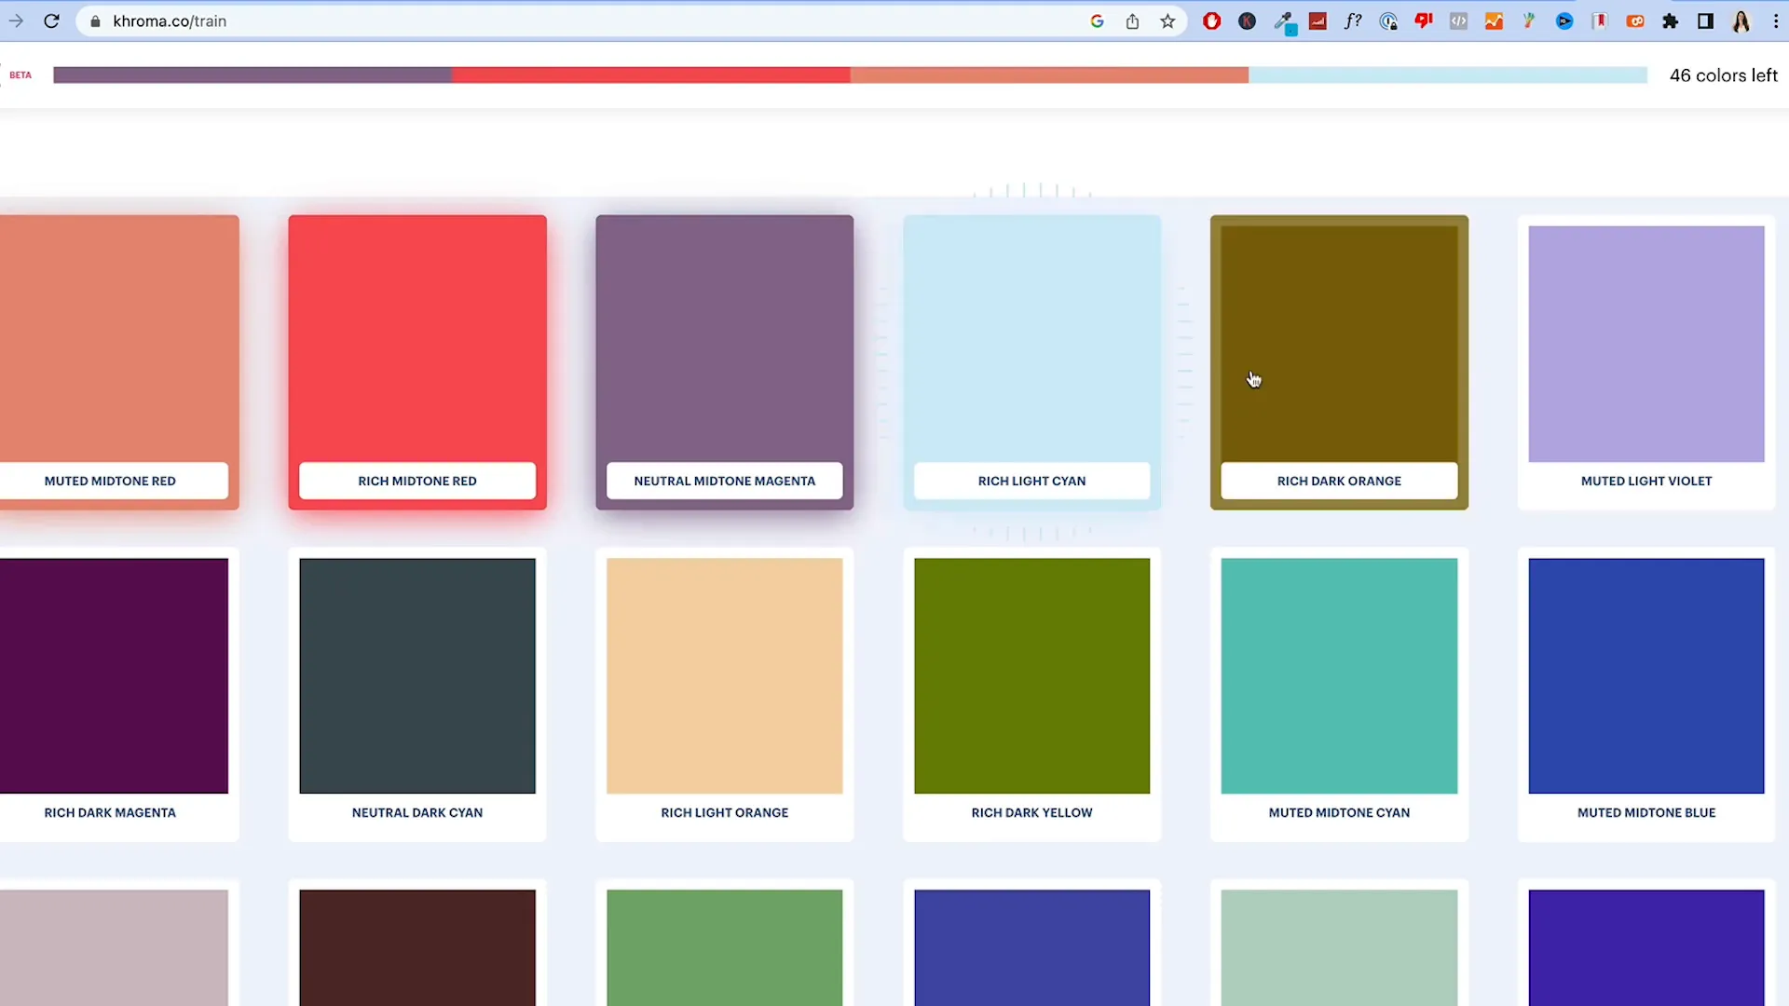The height and width of the screenshot is (1006, 1789).
Task: Reload the Khroma page
Action: pyautogui.click(x=51, y=20)
